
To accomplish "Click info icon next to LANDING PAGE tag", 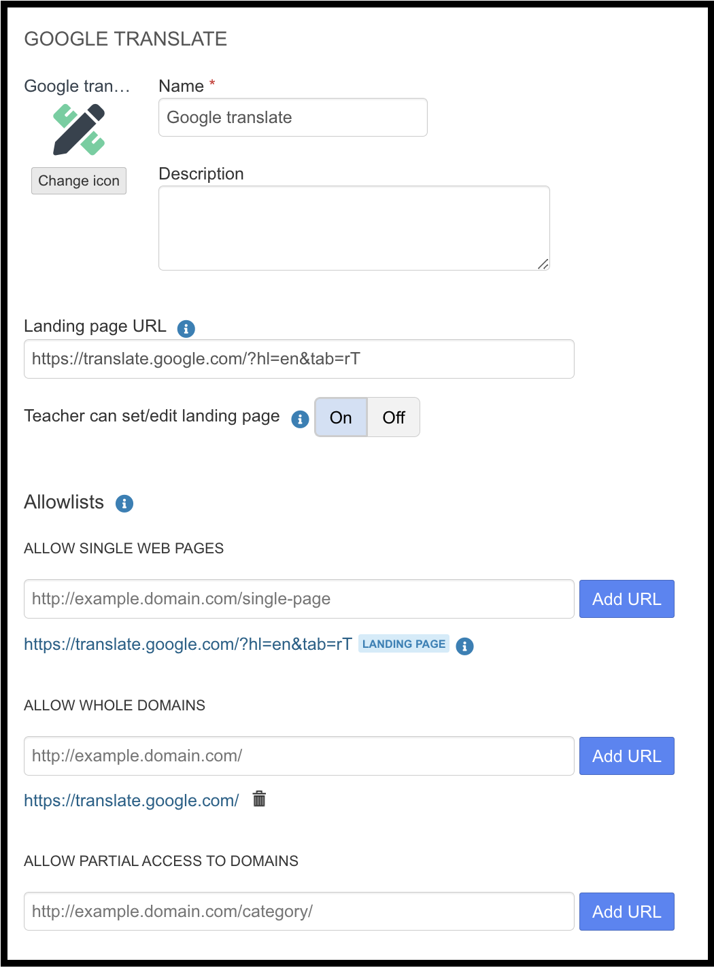I will tap(465, 646).
